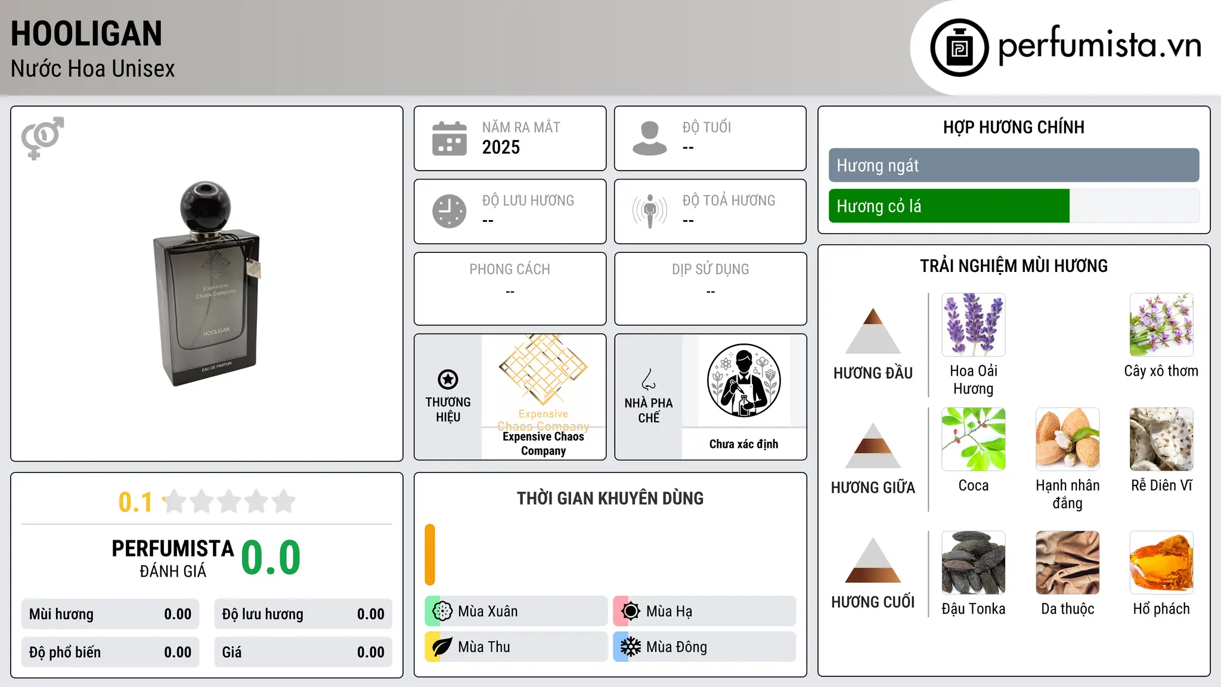
Task: Click the DỊP SỬ DỤNG label
Action: (x=710, y=270)
